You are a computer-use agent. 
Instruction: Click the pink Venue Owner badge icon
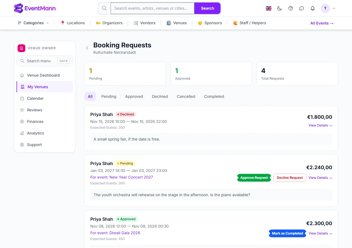[21, 48]
